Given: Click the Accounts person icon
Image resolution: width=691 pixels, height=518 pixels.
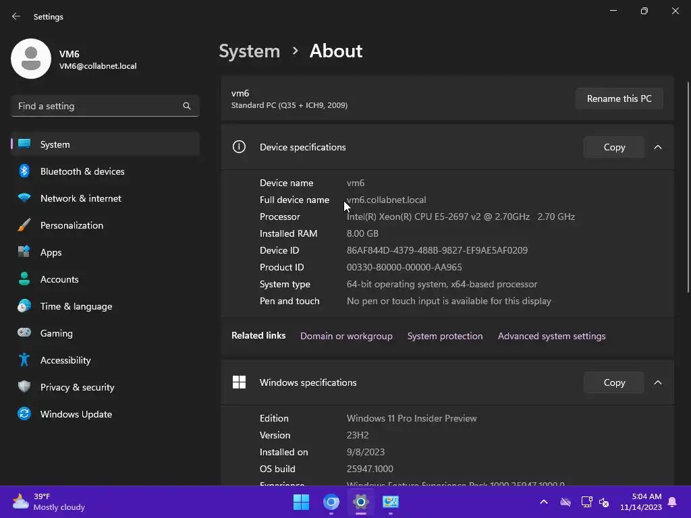Looking at the screenshot, I should click(x=24, y=279).
